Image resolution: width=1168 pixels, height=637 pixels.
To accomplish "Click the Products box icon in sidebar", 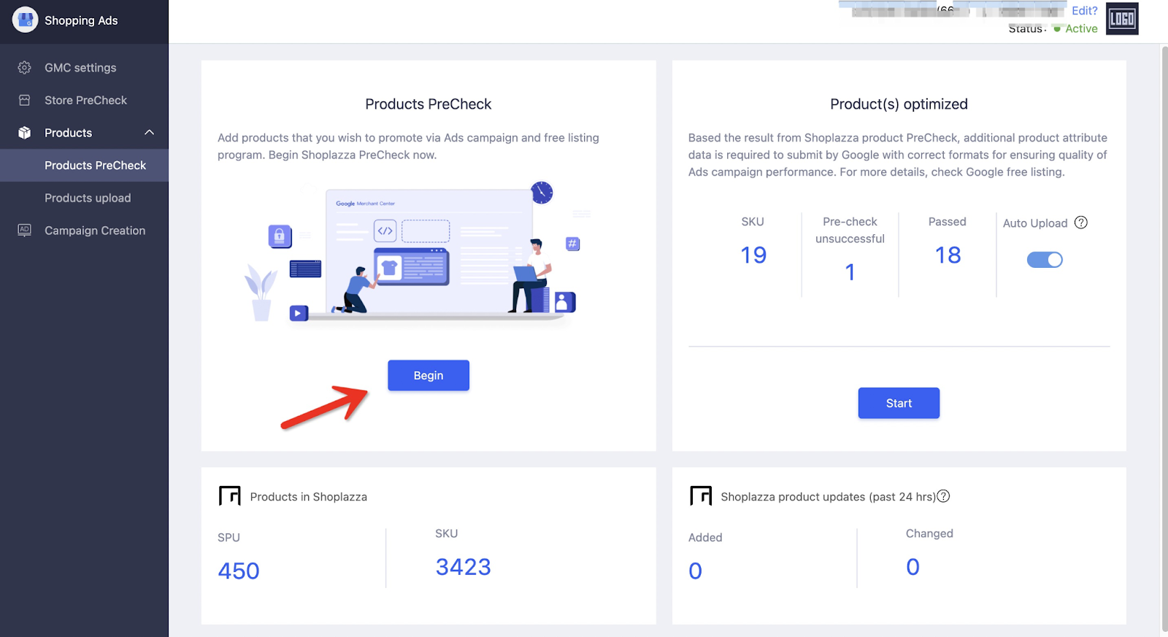I will click(x=25, y=133).
